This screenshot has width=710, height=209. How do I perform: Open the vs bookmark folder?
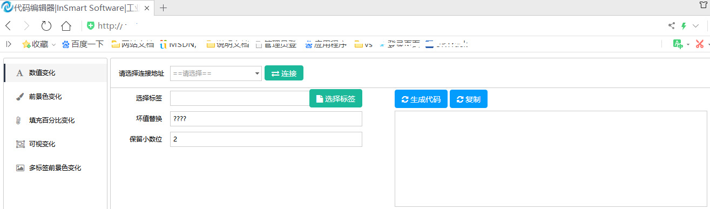tap(363, 44)
